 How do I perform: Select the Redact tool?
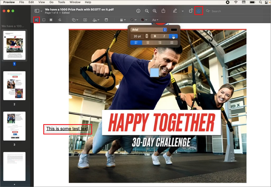[51, 20]
